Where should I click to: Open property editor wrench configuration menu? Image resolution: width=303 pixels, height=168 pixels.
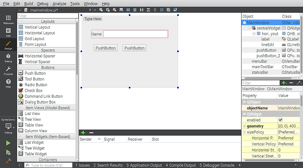[x=299, y=83]
